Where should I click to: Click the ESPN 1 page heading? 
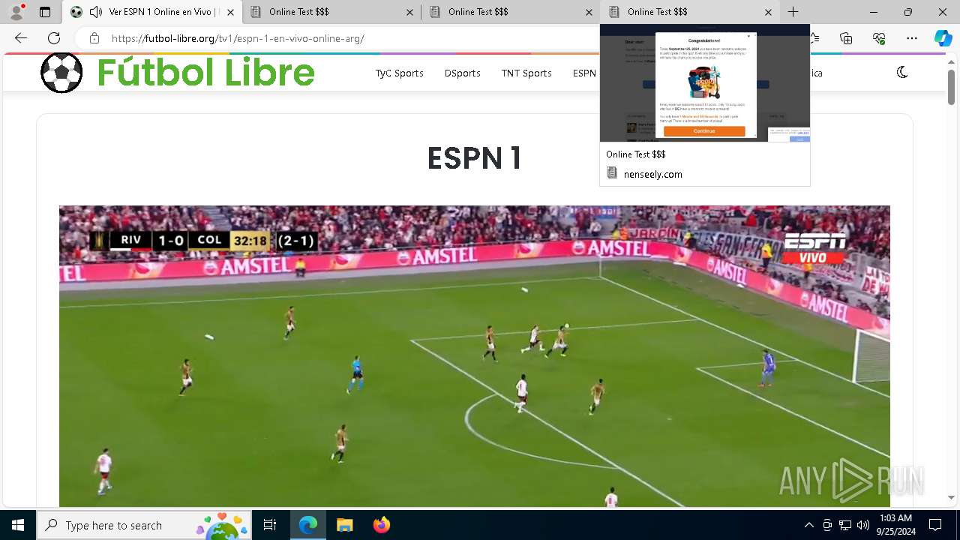tap(475, 158)
